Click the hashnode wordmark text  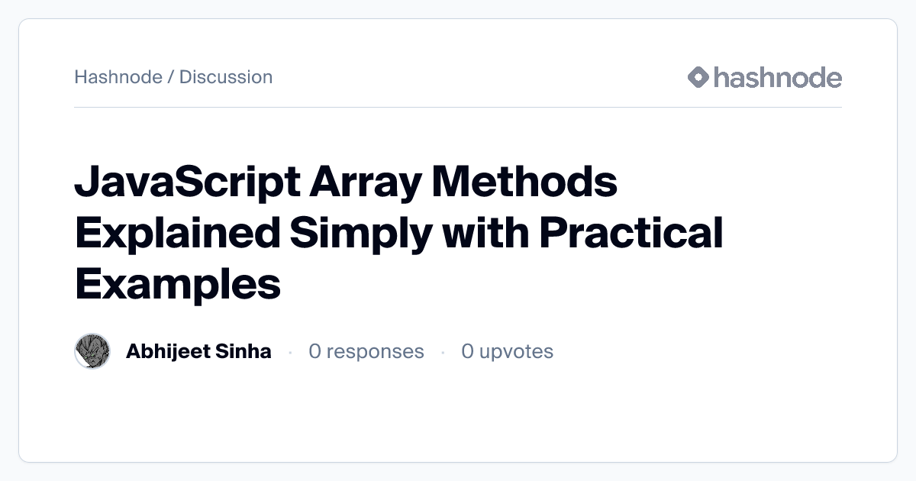click(x=778, y=77)
